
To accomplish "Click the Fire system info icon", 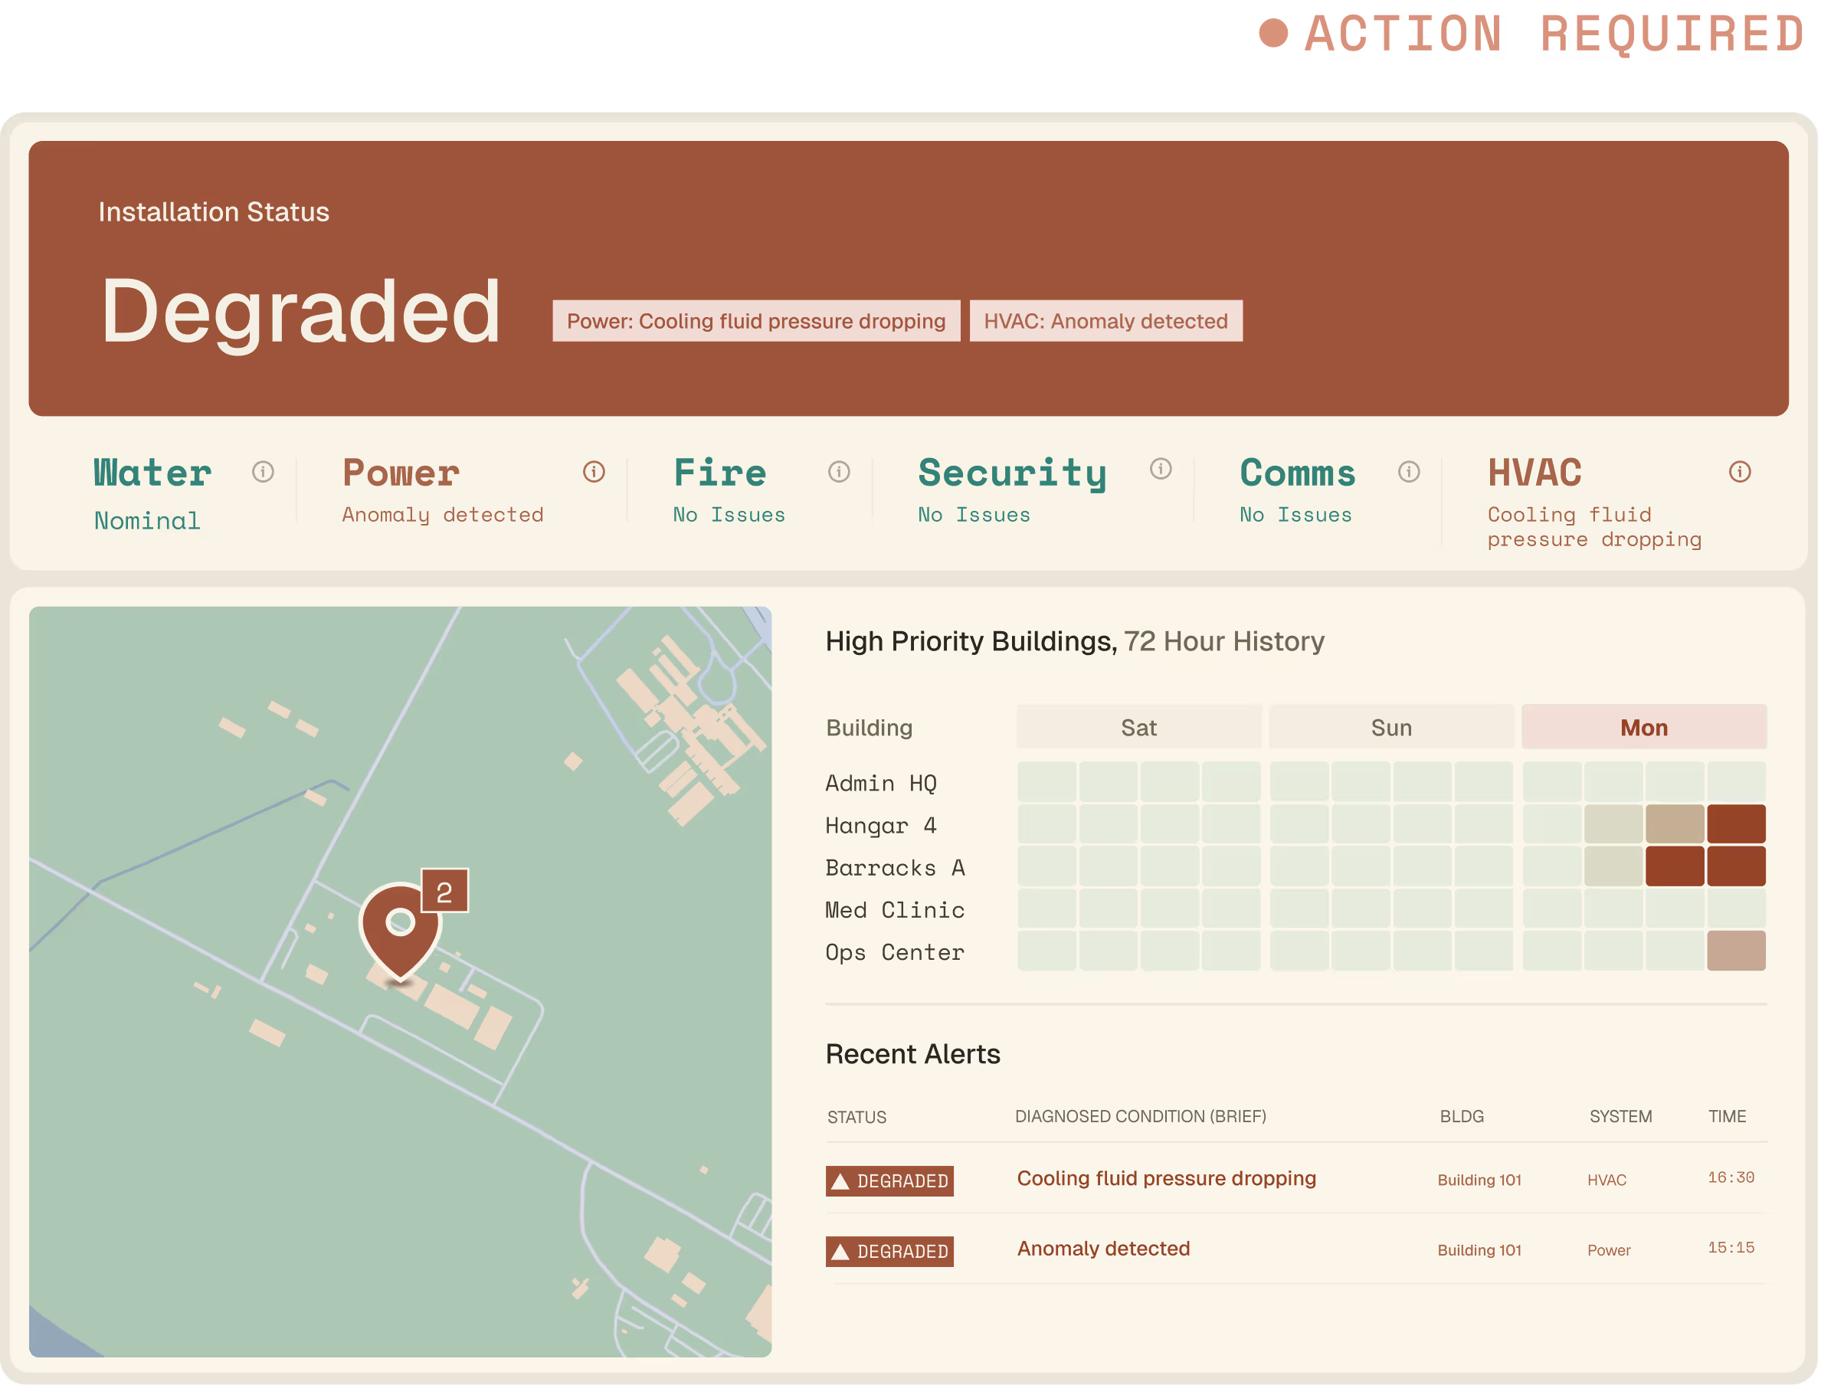I will [x=839, y=472].
